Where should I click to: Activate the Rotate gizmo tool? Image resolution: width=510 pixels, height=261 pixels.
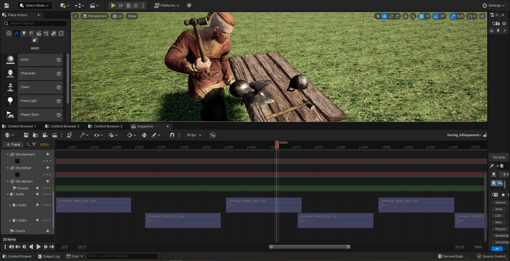click(x=391, y=16)
